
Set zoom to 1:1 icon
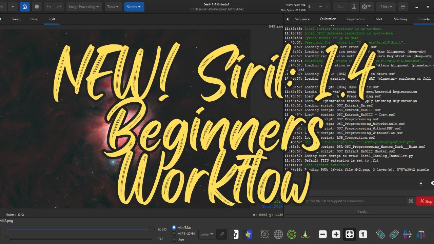(363, 234)
